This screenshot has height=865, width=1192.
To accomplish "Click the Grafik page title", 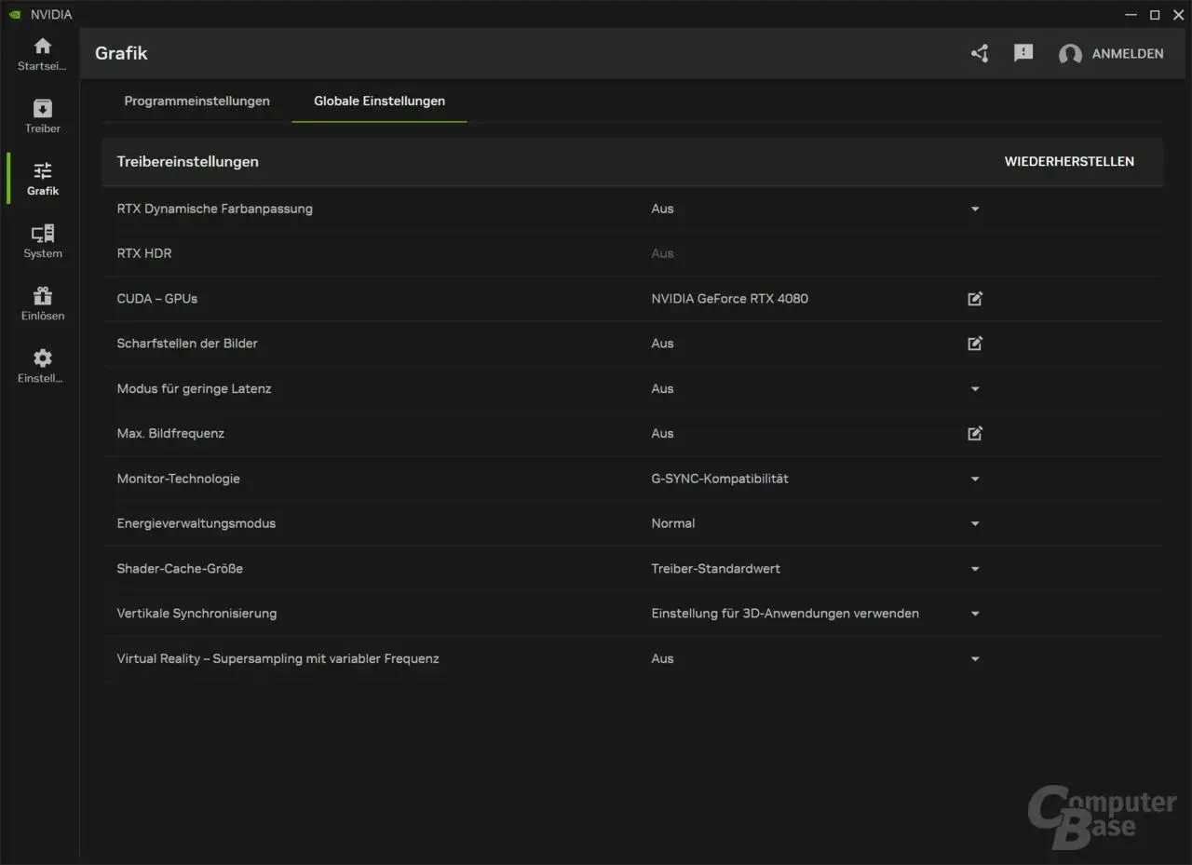I will pos(121,53).
